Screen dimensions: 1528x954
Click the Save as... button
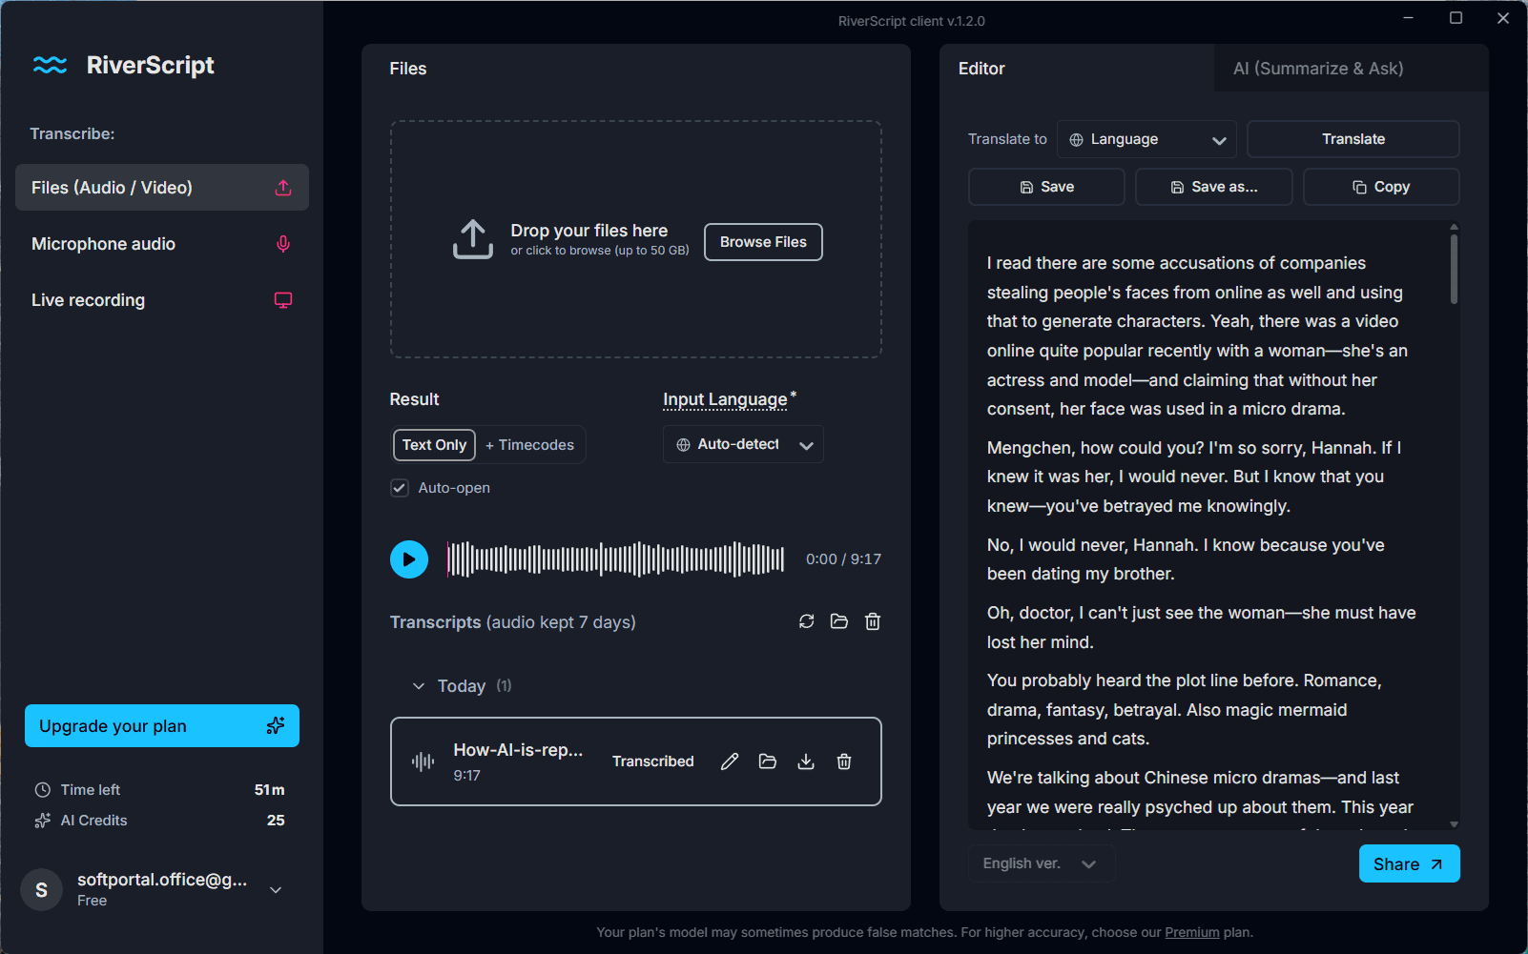pyautogui.click(x=1214, y=187)
